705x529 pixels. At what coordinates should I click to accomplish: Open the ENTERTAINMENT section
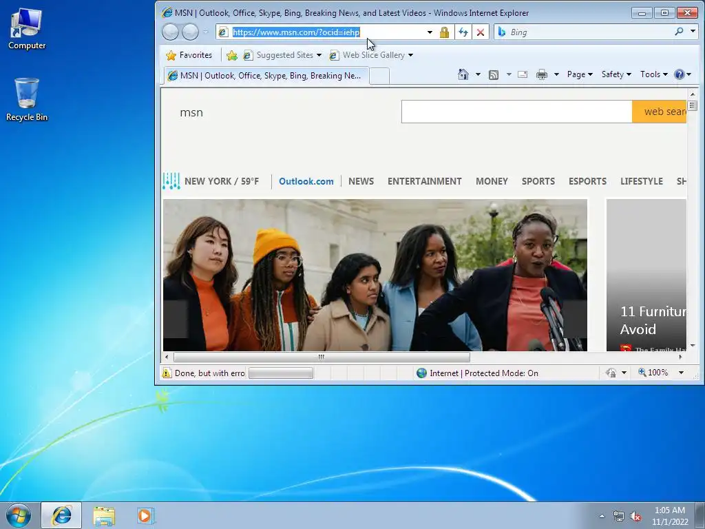pos(424,181)
